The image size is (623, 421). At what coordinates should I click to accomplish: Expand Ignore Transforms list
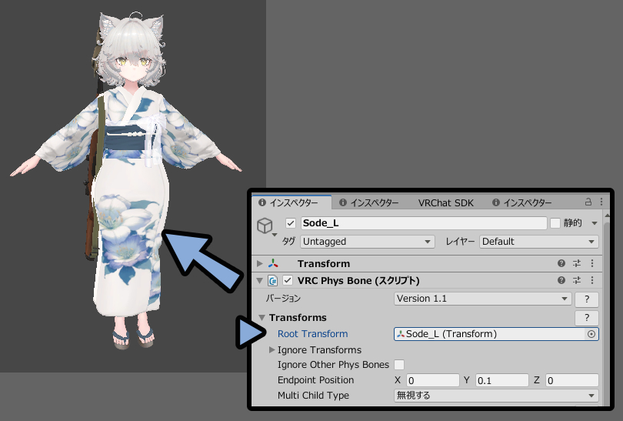[x=272, y=350]
